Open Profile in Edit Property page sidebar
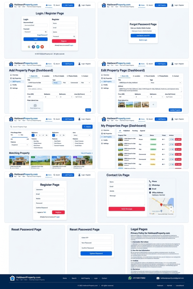Viewport: 193px width, 289px height. [104, 85]
